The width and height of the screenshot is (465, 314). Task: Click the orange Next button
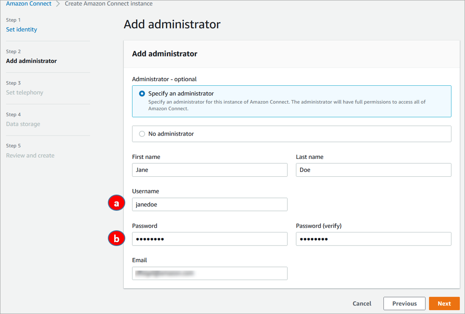tap(444, 303)
